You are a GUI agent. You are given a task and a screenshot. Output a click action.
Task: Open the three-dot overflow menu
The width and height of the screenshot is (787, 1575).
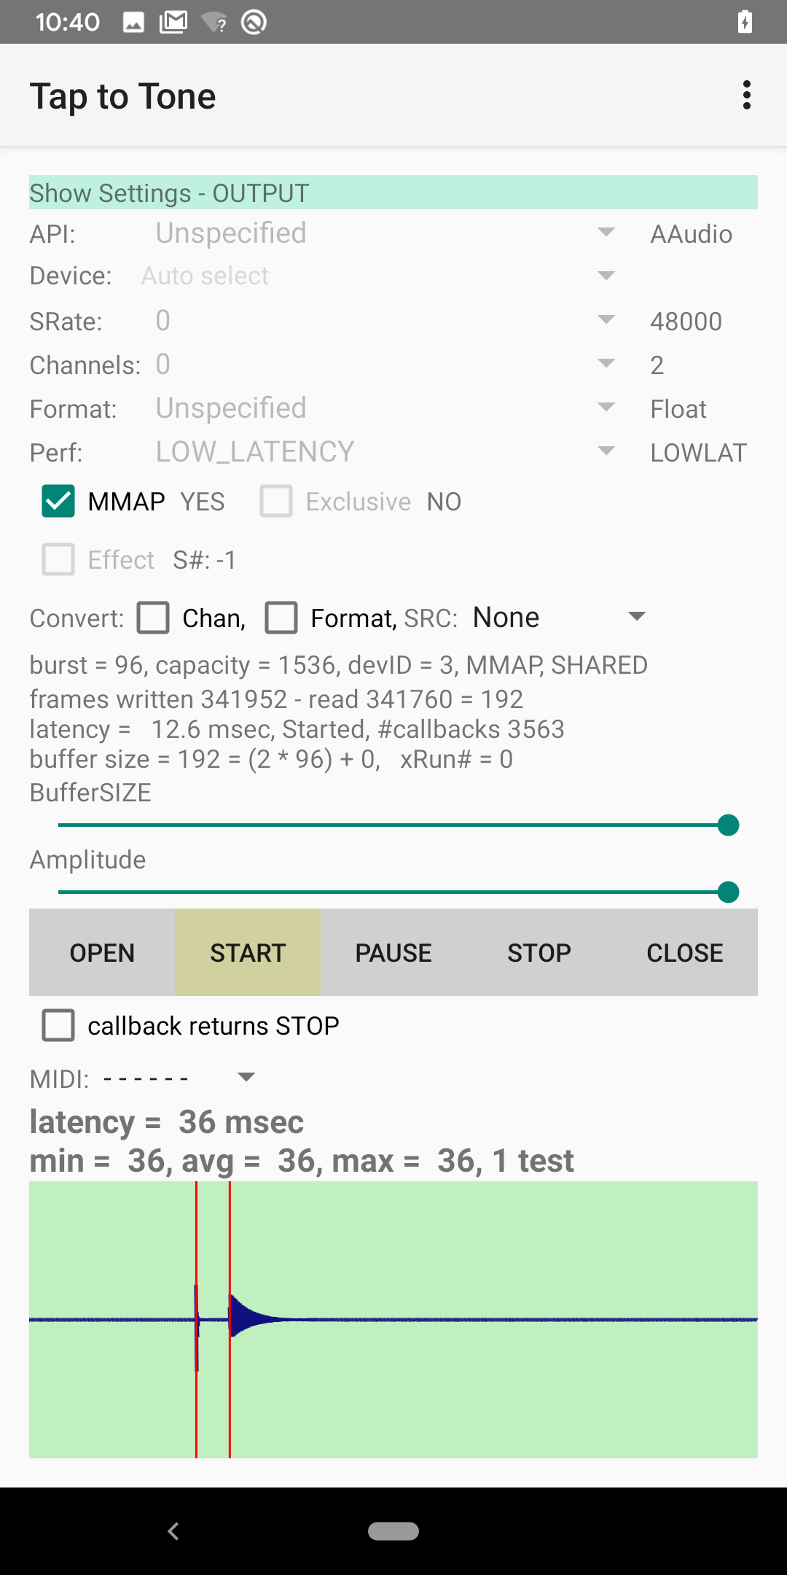coord(746,96)
